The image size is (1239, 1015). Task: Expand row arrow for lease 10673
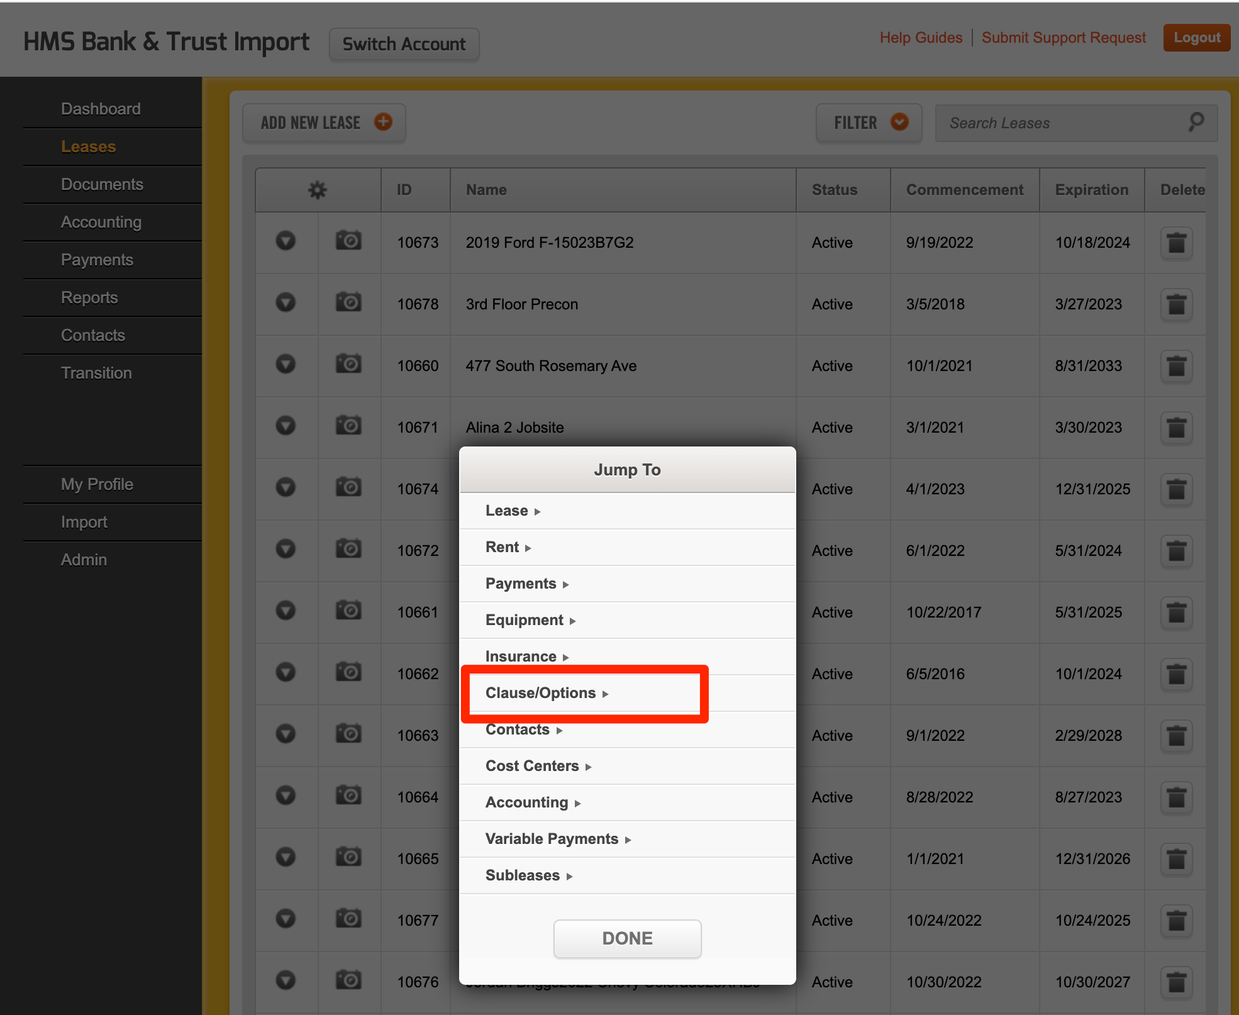[x=286, y=241]
